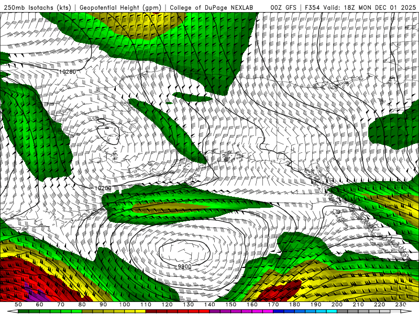The width and height of the screenshot is (419, 314).
Task: Click the '180' color bar label
Action: (x=295, y=305)
